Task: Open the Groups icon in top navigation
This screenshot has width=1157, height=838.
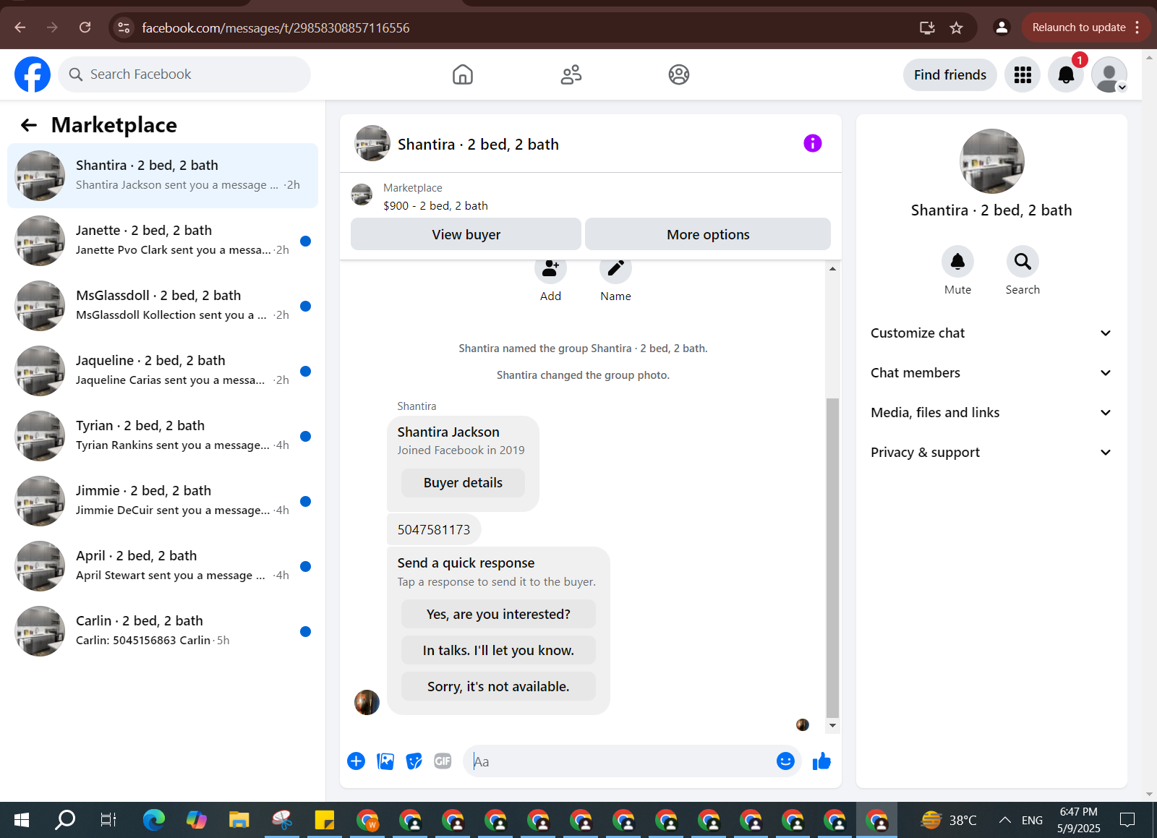Action: coord(679,74)
